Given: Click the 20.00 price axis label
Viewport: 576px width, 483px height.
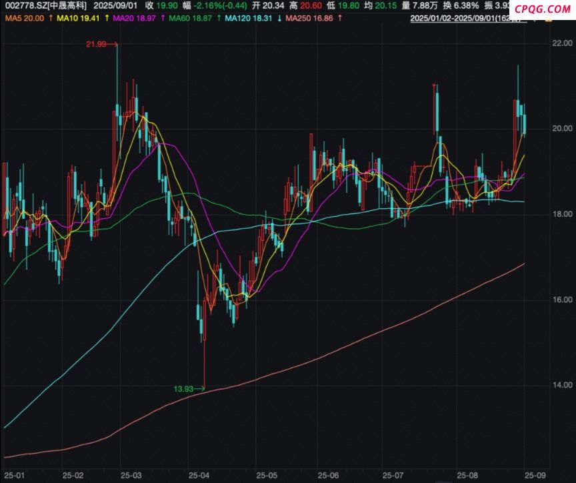Looking at the screenshot, I should [x=563, y=128].
